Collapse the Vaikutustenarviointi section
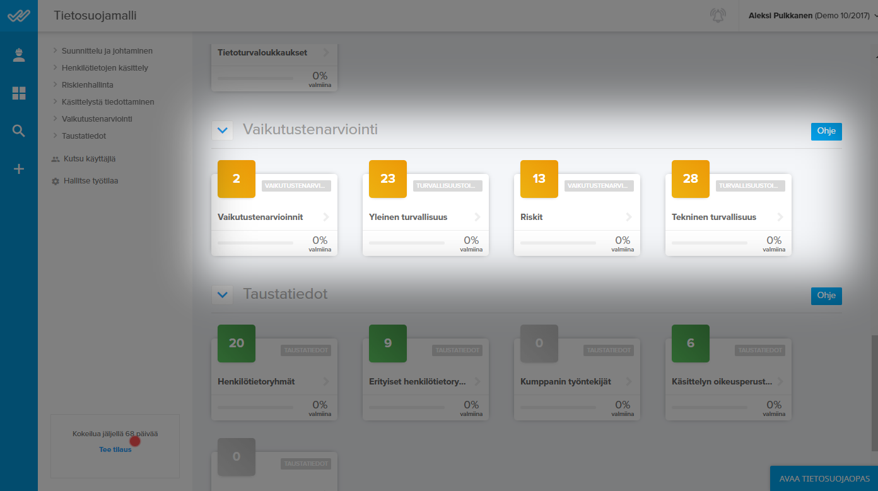878x491 pixels. point(222,130)
